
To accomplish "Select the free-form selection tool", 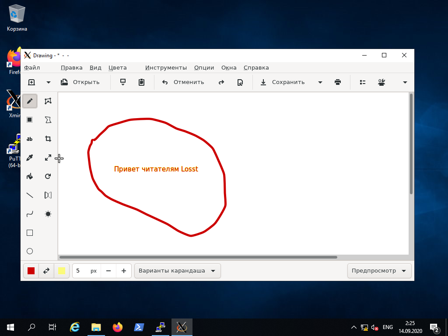I will coord(48,101).
